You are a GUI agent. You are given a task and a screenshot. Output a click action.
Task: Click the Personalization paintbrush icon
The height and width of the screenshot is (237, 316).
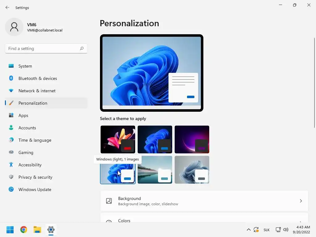11,103
